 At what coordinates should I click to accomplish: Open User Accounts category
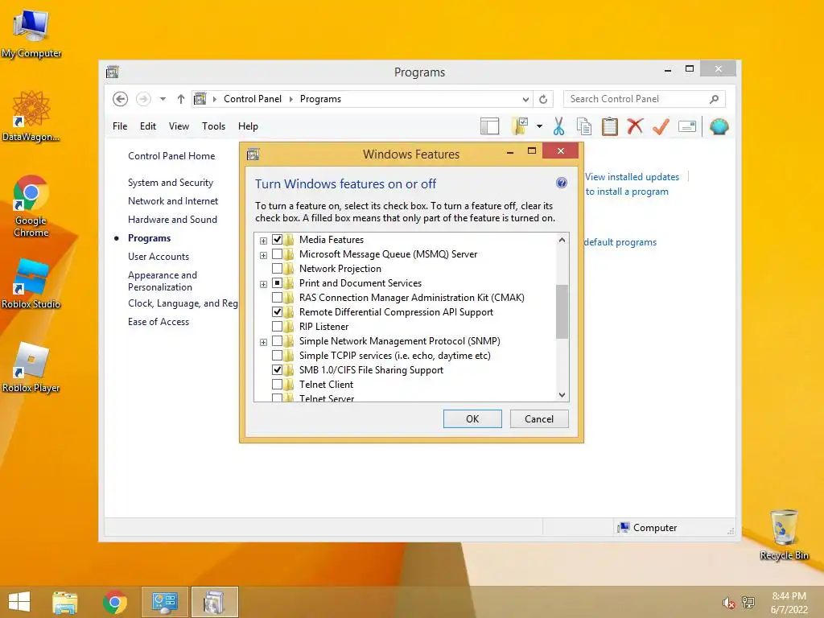[x=159, y=257]
